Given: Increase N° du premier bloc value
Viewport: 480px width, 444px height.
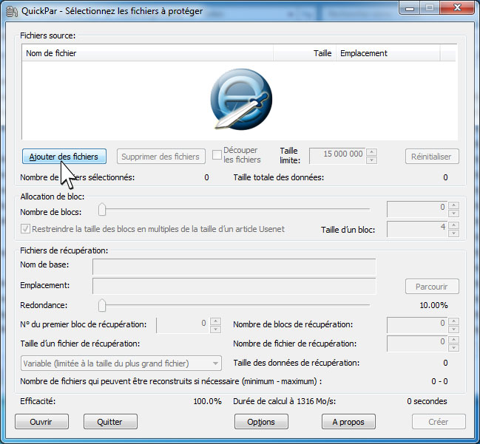Looking at the screenshot, I should [215, 321].
